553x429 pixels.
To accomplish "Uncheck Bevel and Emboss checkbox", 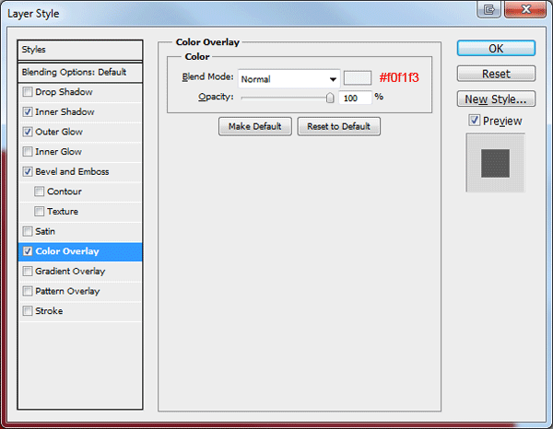I will click(x=28, y=171).
